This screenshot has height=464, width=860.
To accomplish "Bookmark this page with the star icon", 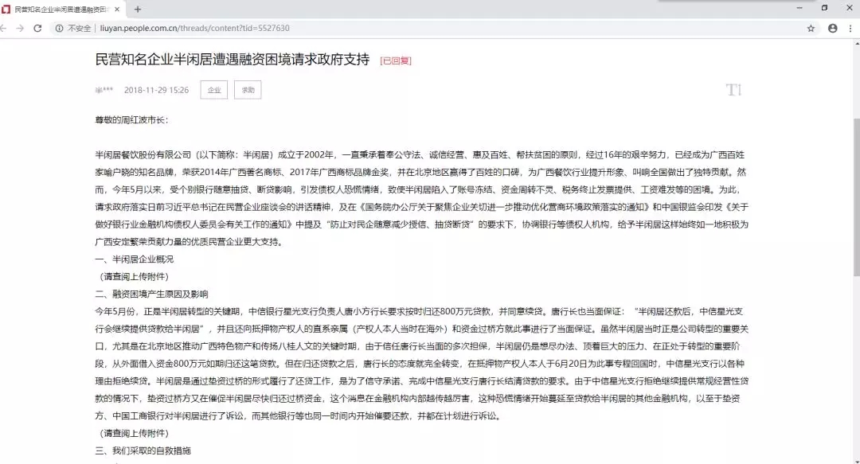I will click(x=811, y=28).
